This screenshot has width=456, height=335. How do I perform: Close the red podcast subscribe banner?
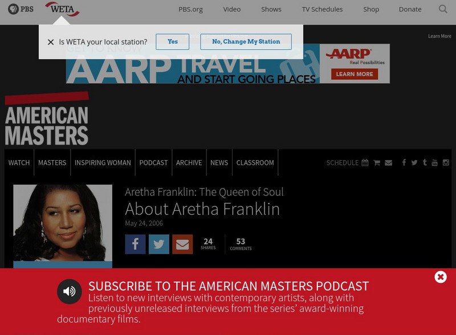click(x=441, y=277)
